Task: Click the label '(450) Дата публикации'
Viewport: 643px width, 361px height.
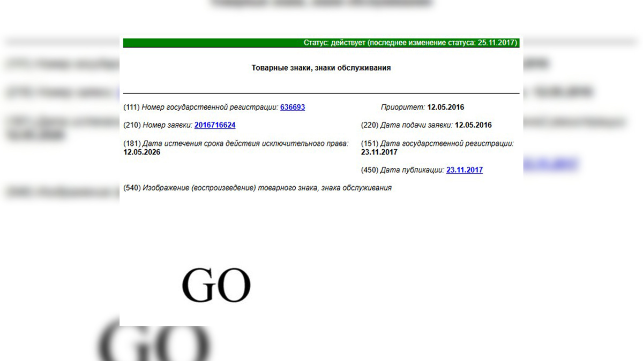Action: [x=403, y=170]
